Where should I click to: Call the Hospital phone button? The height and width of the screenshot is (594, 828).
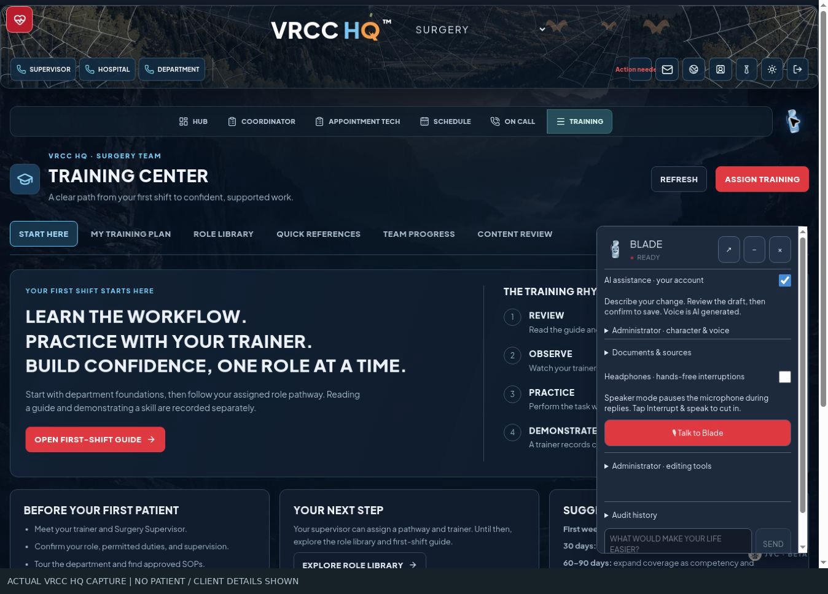(x=107, y=69)
